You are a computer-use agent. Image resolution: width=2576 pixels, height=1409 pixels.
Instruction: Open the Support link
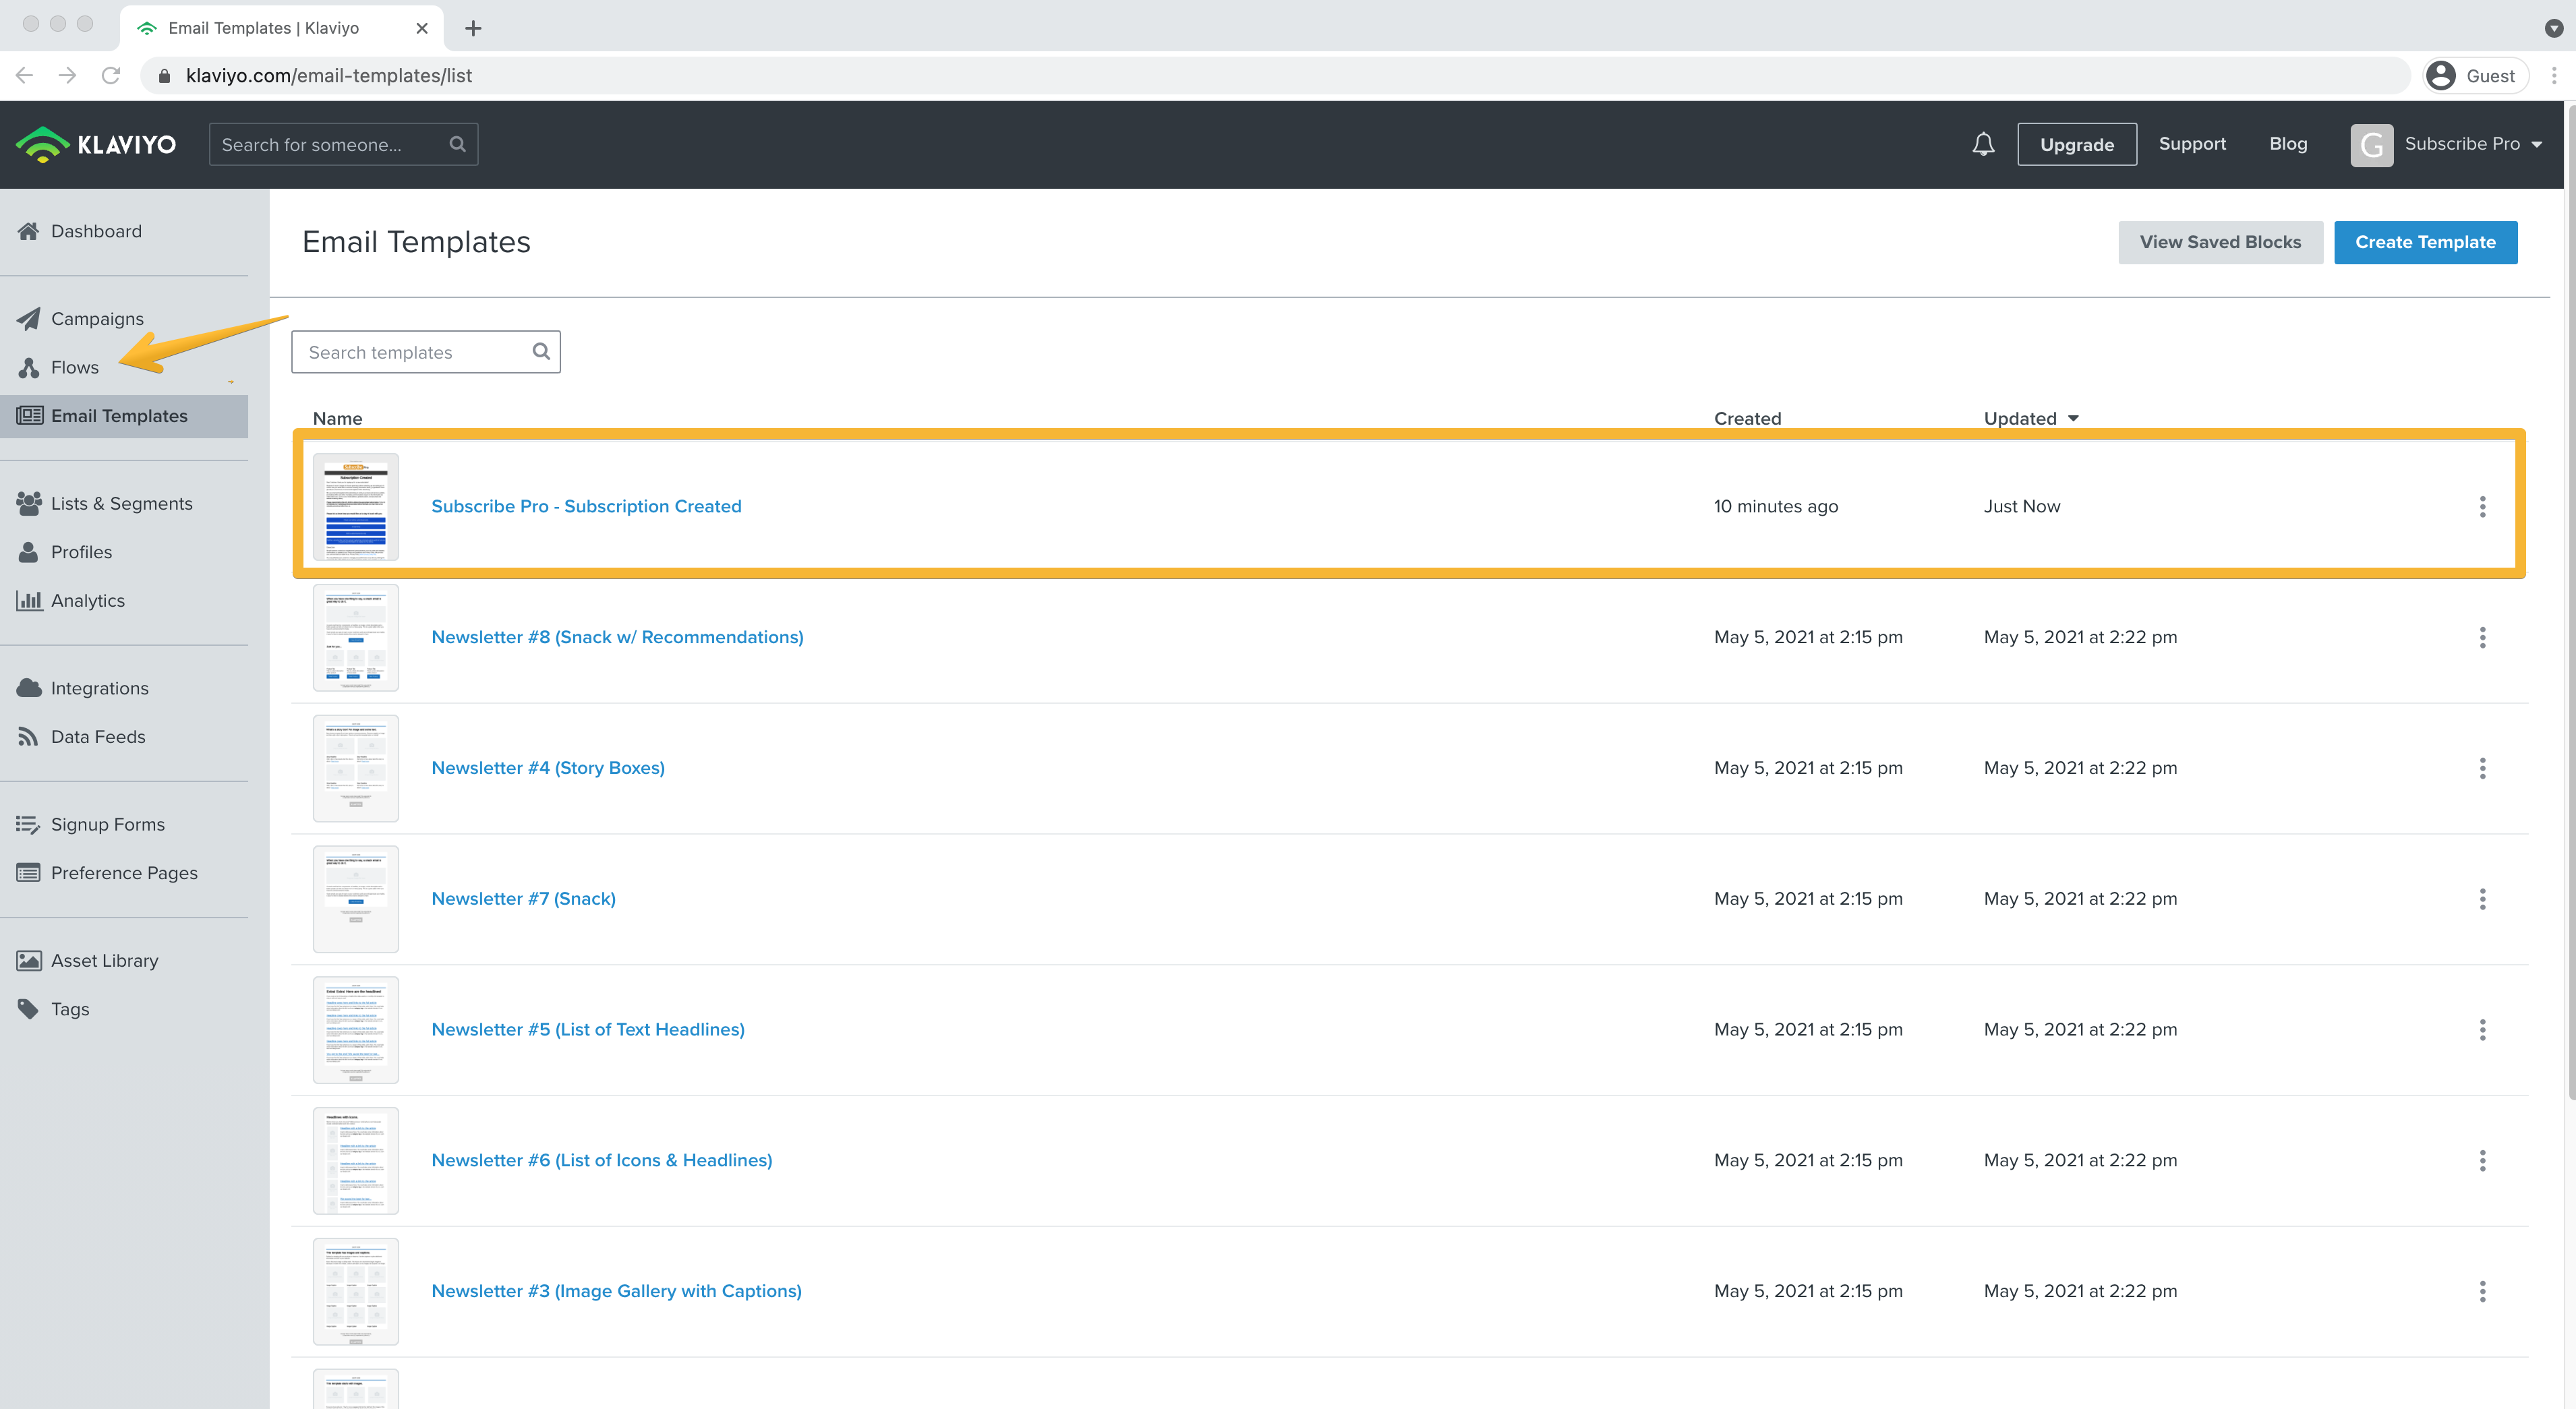pos(2192,144)
